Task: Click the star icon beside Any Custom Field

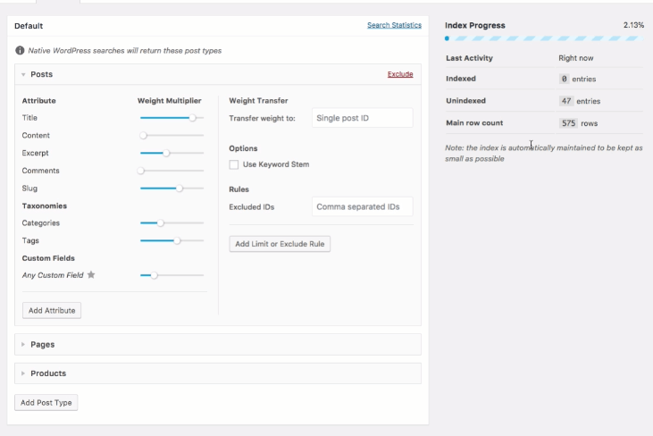Action: pyautogui.click(x=91, y=275)
